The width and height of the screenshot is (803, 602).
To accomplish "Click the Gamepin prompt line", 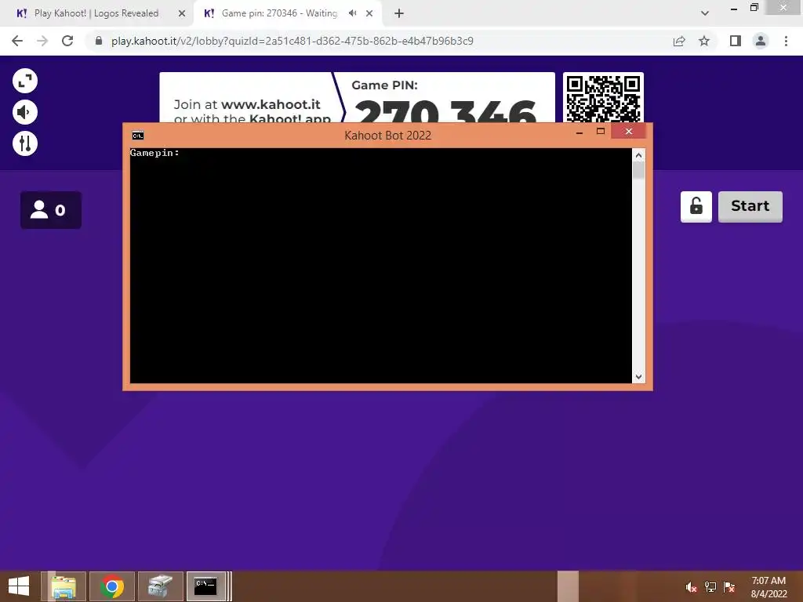I will pos(154,153).
